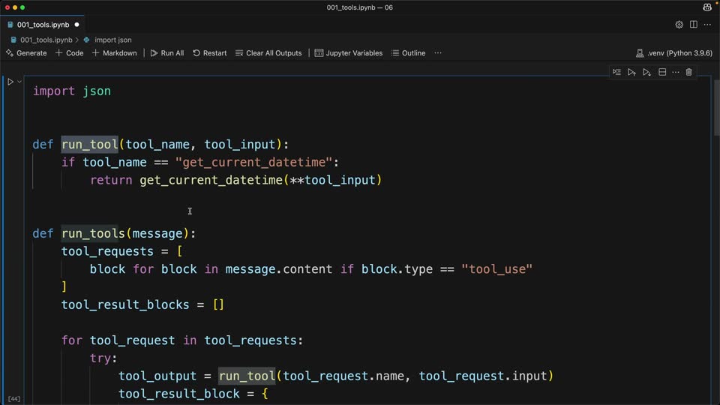Select the .venv Python 3.9.6 kernel picker
The width and height of the screenshot is (720, 405).
(674, 53)
